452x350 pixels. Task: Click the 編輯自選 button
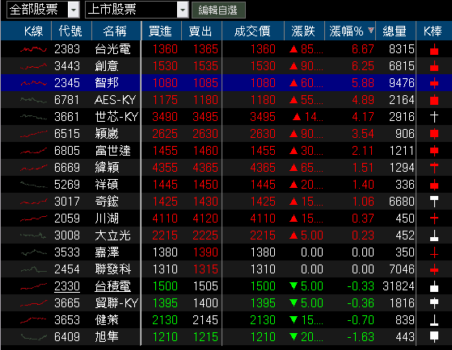point(218,10)
